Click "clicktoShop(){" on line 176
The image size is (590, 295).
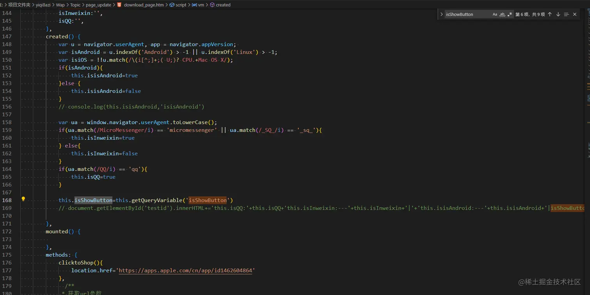click(x=81, y=263)
